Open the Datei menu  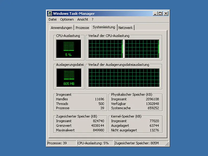pos(53,19)
